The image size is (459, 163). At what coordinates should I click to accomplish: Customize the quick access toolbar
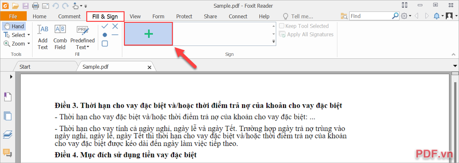click(86, 6)
